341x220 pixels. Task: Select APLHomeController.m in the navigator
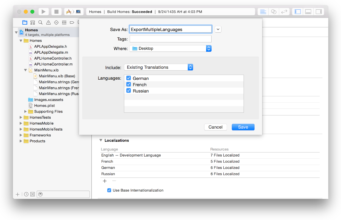click(53, 64)
